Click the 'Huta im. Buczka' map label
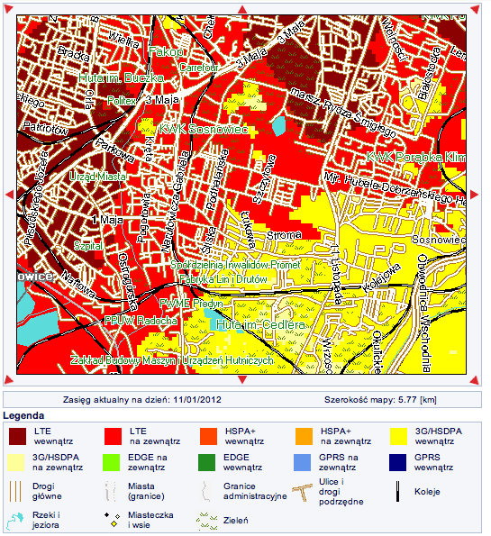 click(122, 78)
